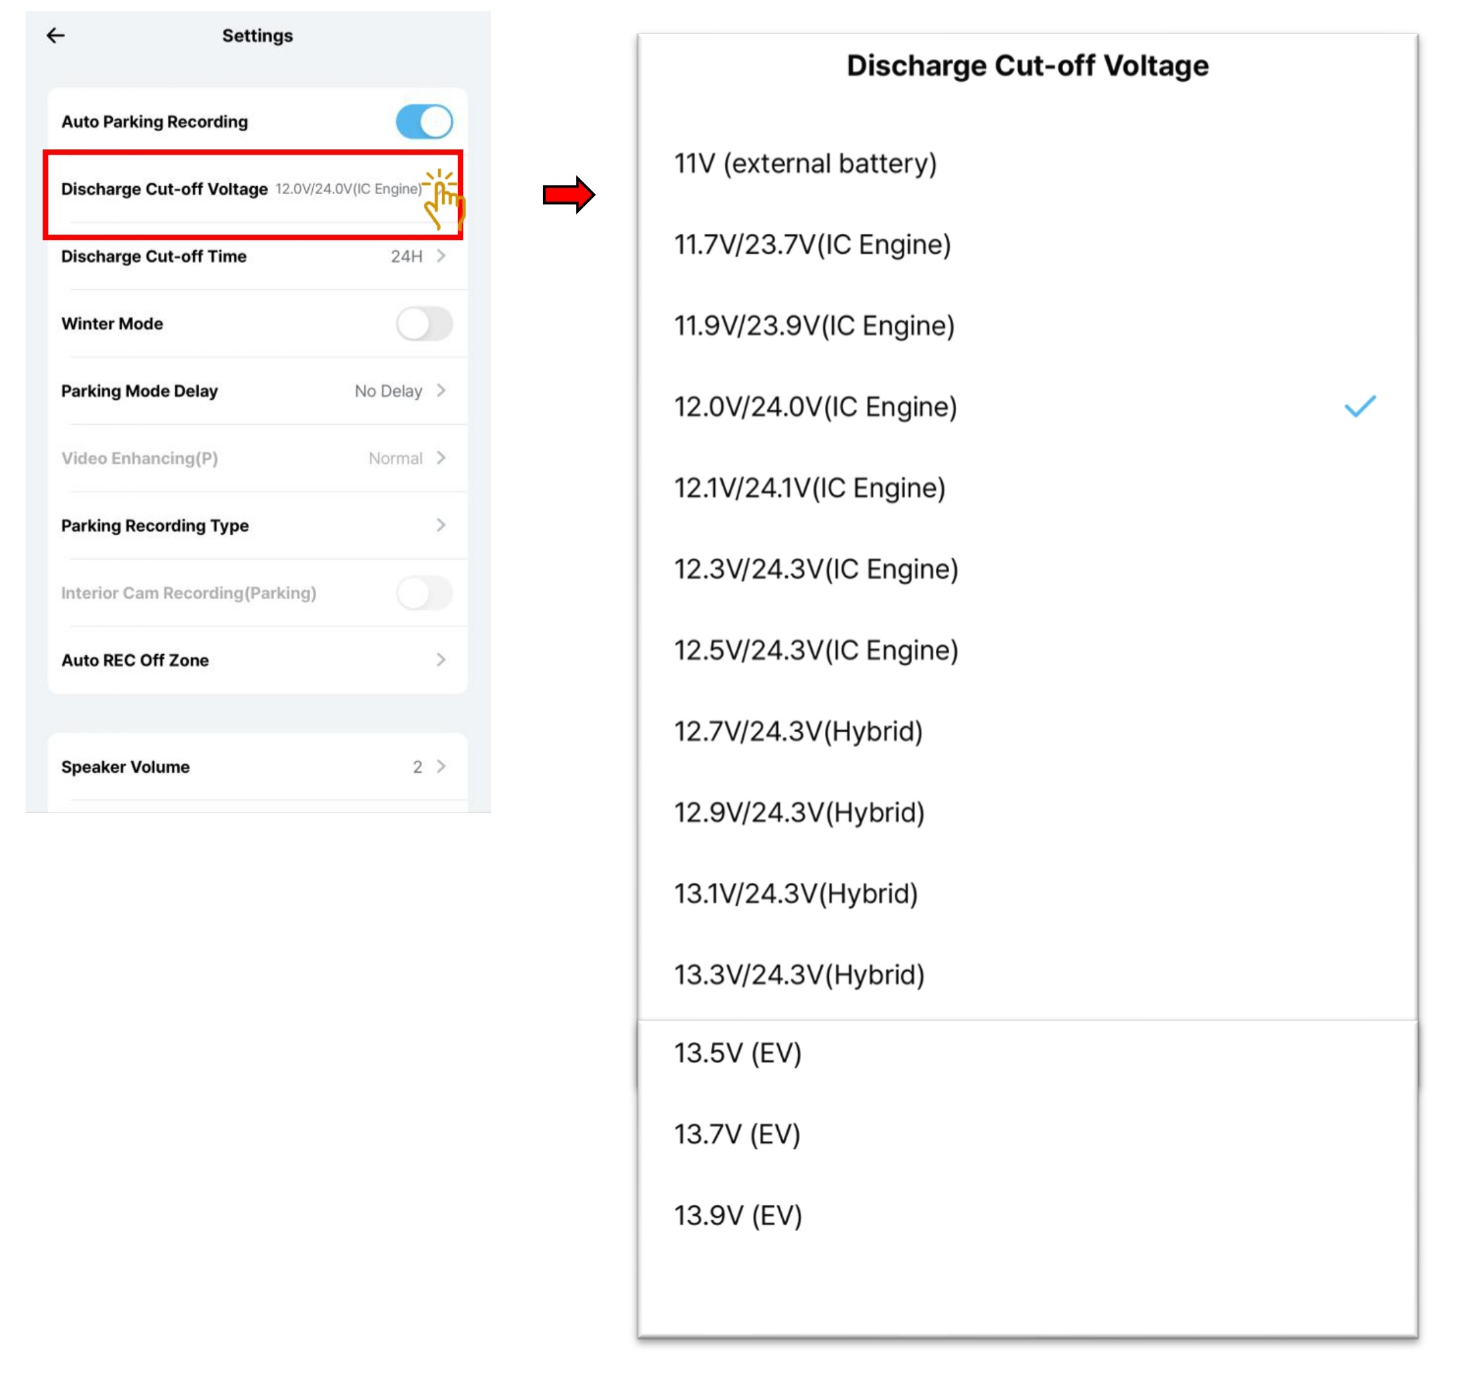This screenshot has height=1387, width=1458.
Task: Tap the back arrow in Settings
Action: coord(56,35)
